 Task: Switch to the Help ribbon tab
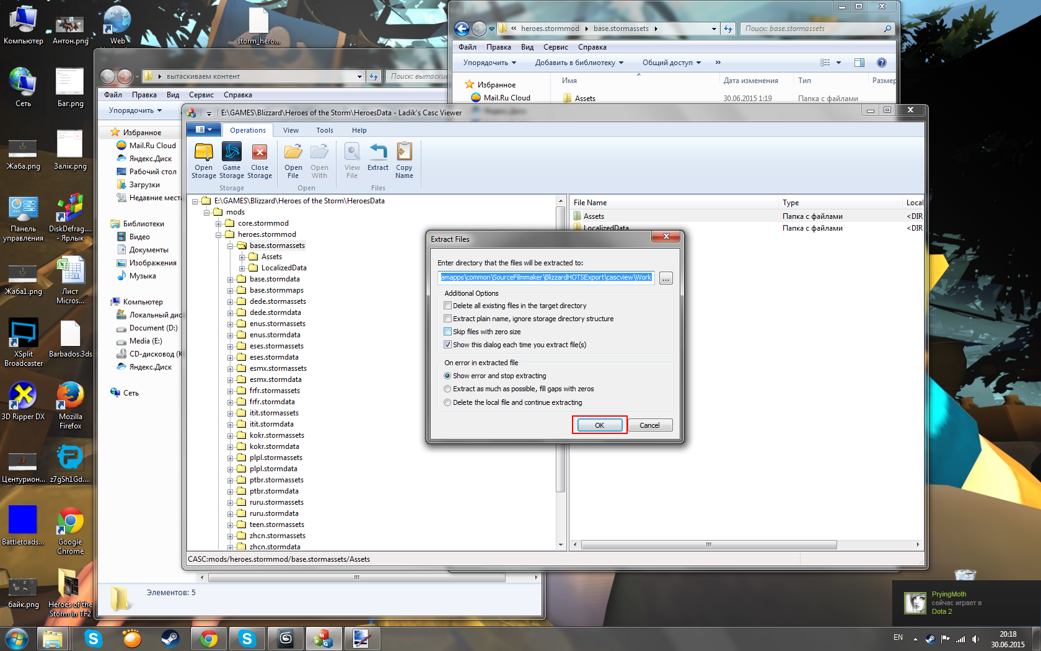point(359,130)
